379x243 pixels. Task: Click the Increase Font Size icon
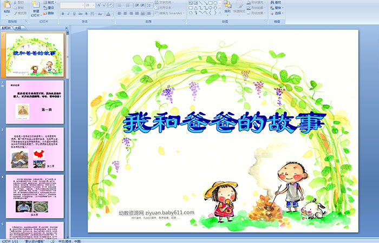pyautogui.click(x=99, y=5)
